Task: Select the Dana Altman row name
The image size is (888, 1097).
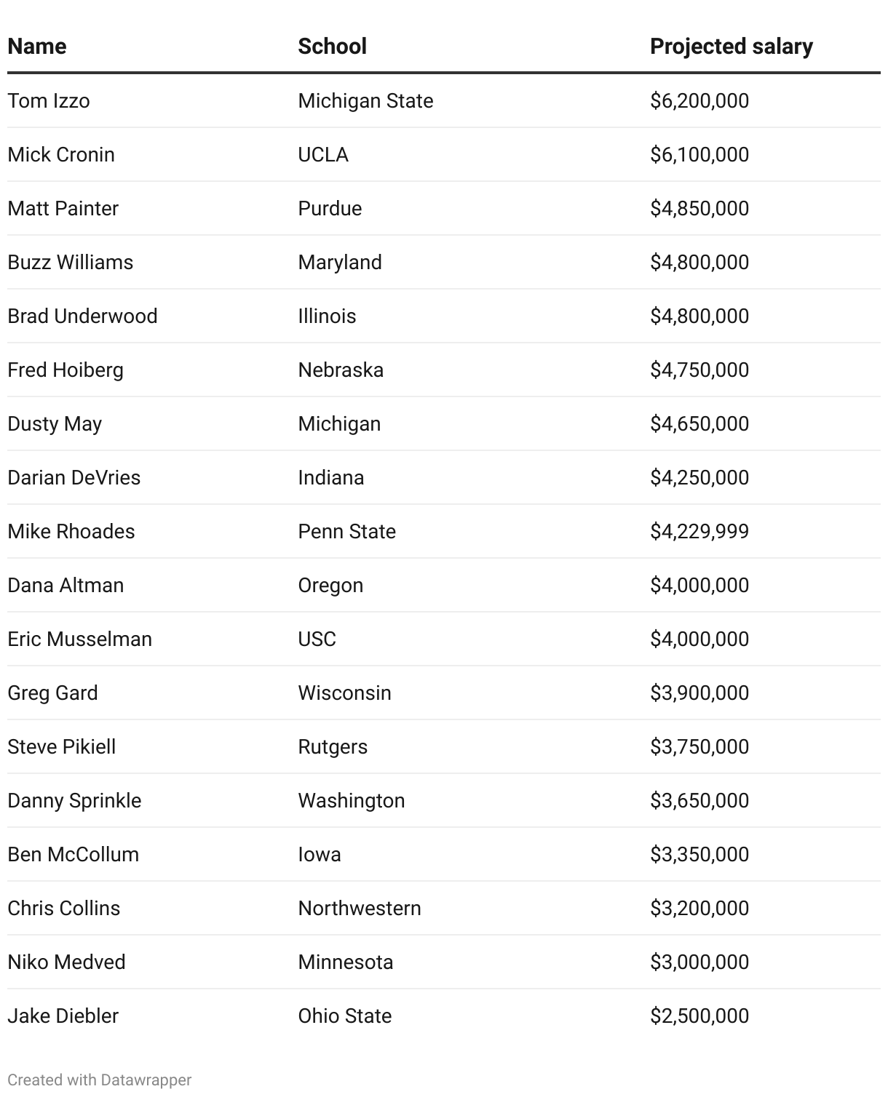Action: [66, 585]
